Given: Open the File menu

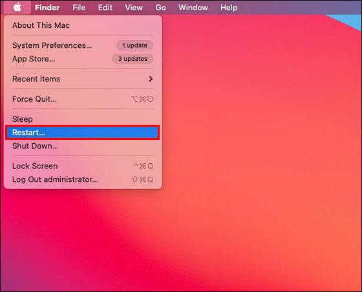Looking at the screenshot, I should pos(79,8).
